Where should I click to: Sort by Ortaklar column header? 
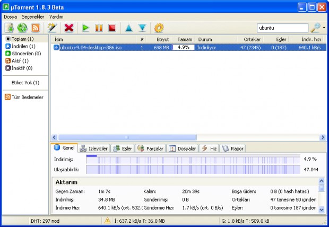(x=250, y=39)
